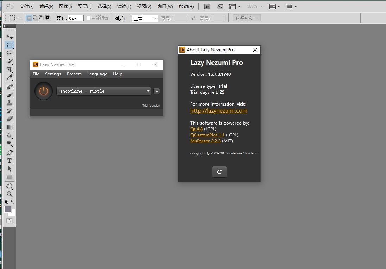Open the 选择(S) menu
The image size is (386, 269).
coord(105,6)
